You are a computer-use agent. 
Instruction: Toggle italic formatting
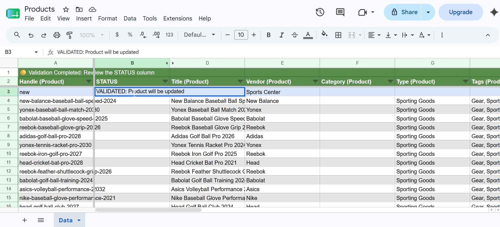pyautogui.click(x=281, y=35)
